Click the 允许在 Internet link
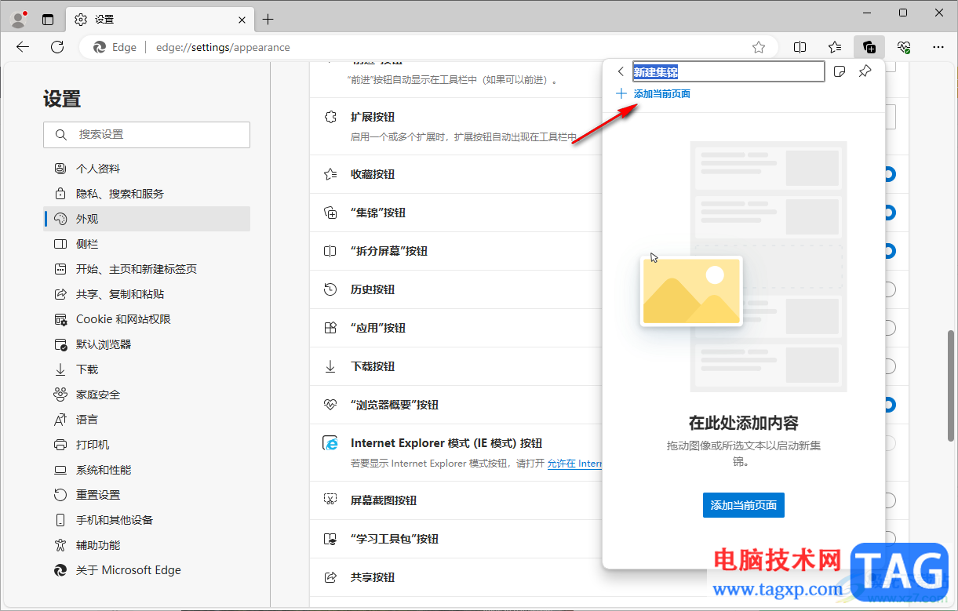 (574, 464)
